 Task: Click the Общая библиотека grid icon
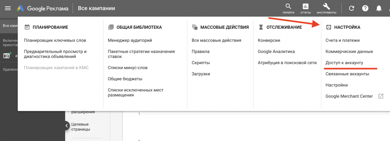click(111, 27)
